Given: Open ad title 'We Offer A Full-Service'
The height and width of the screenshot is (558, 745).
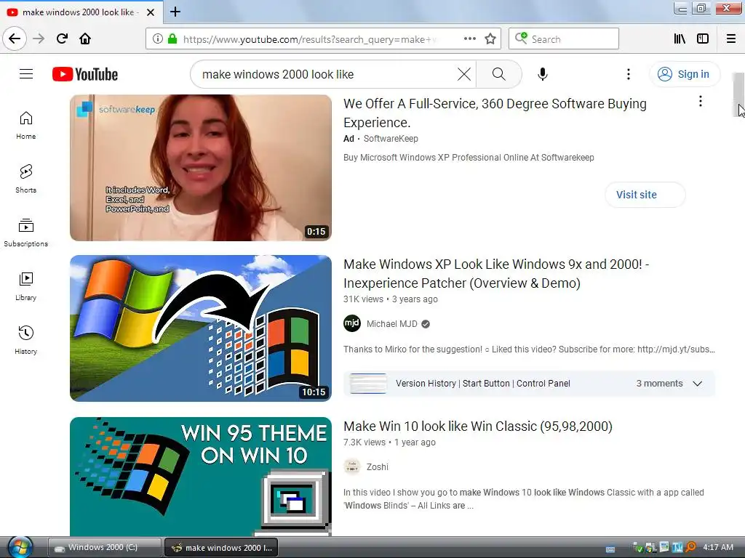Looking at the screenshot, I should click(495, 113).
